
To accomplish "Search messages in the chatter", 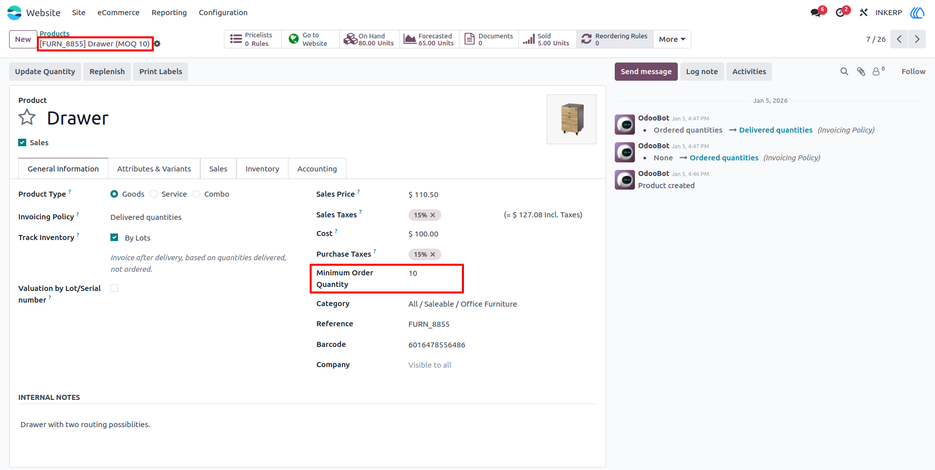I will pyautogui.click(x=844, y=72).
